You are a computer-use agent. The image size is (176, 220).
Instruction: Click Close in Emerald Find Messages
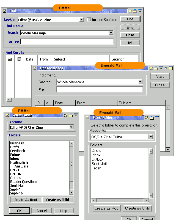(x=160, y=85)
